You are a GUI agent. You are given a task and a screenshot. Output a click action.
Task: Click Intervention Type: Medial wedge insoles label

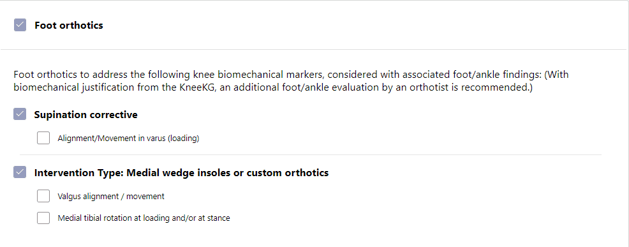click(181, 173)
